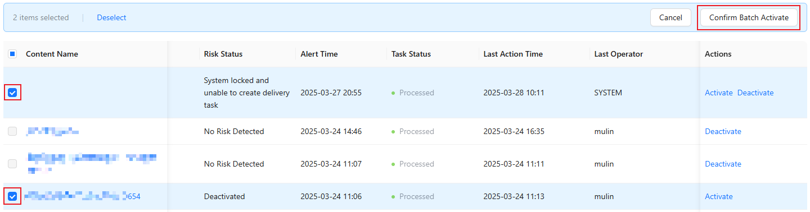
Task: Cancel the batch selection
Action: (670, 18)
